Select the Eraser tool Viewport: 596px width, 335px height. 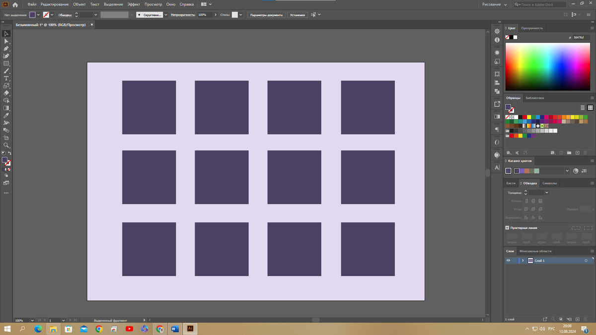[6, 93]
